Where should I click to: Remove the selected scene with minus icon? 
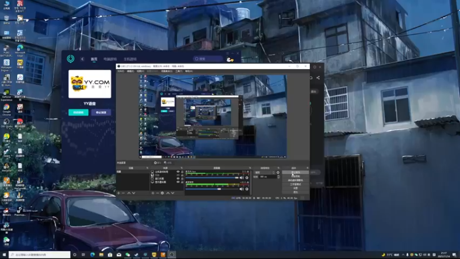(123, 193)
